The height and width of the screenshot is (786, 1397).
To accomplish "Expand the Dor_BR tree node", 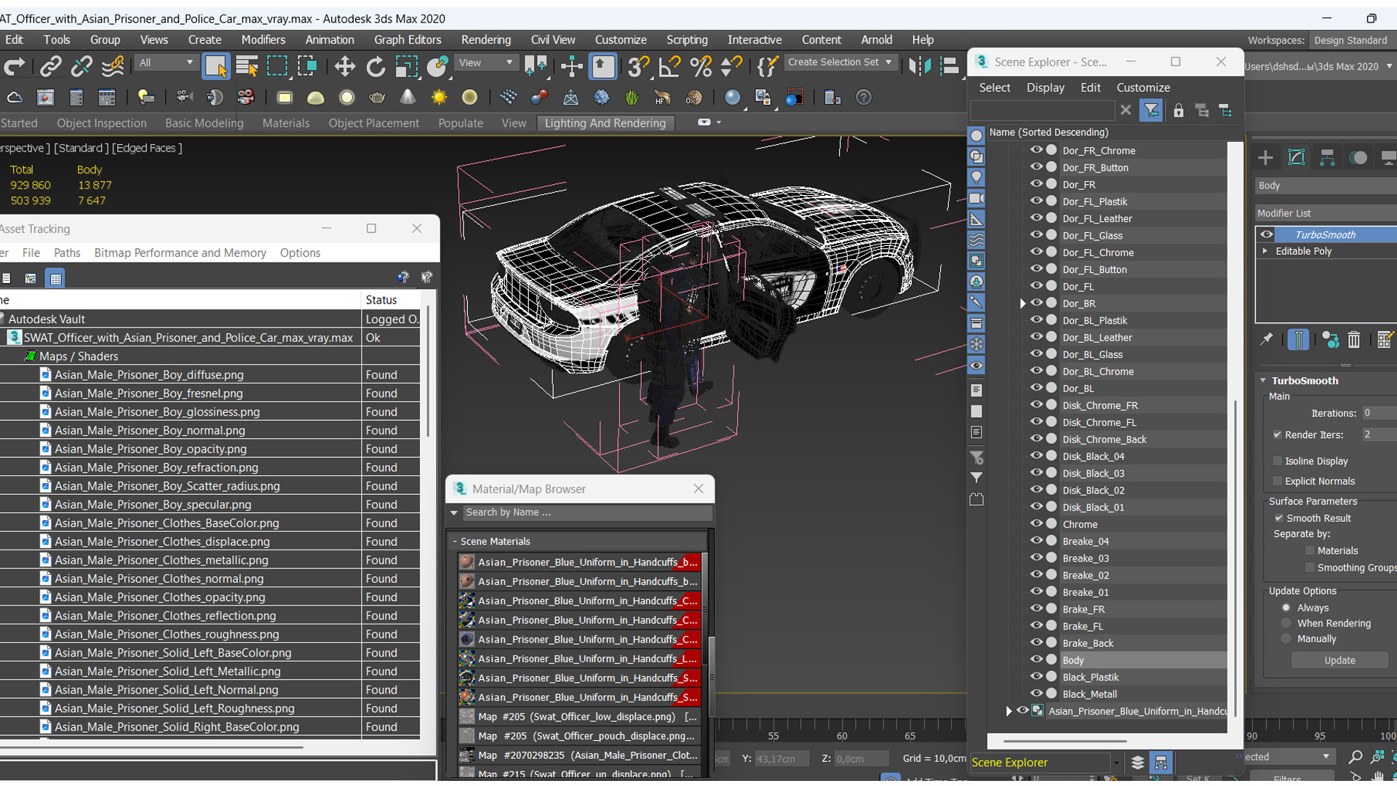I will click(1022, 303).
